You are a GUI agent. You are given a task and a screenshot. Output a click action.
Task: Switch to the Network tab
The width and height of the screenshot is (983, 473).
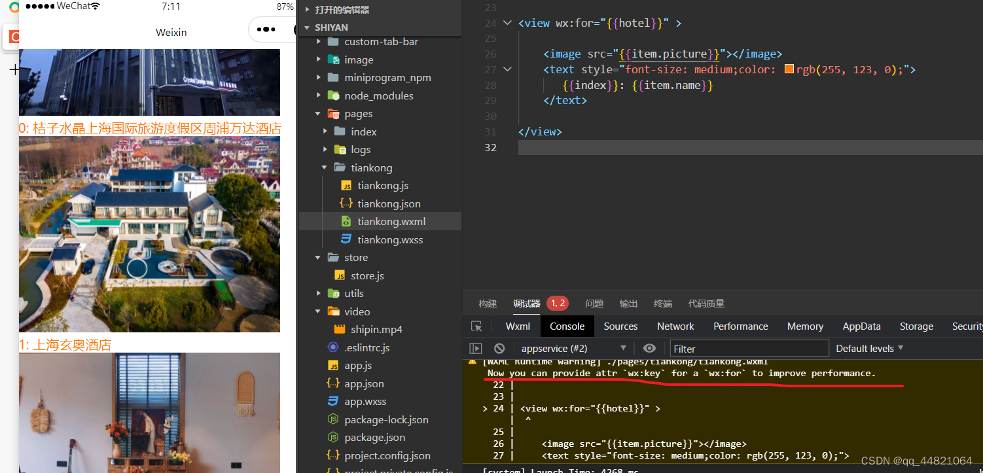coord(675,326)
